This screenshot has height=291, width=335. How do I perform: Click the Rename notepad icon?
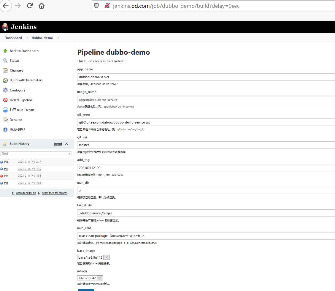(x=5, y=120)
